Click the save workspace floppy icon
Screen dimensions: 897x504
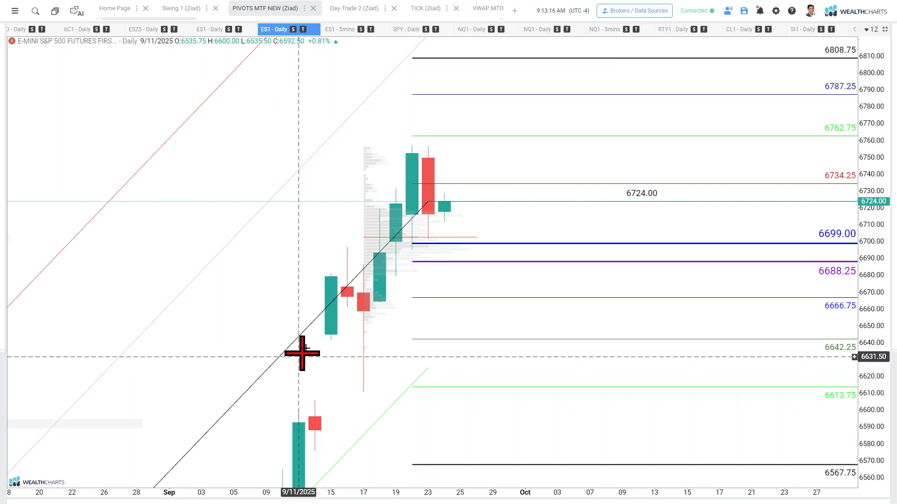(744, 11)
